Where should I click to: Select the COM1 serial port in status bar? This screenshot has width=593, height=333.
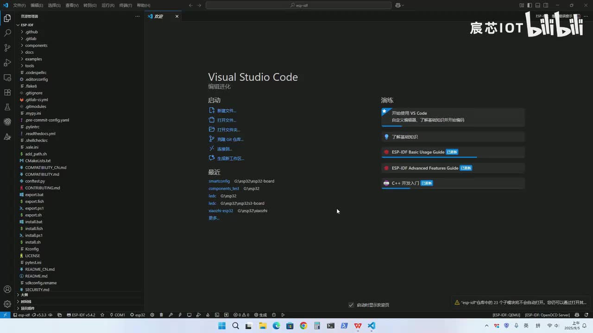pyautogui.click(x=117, y=315)
